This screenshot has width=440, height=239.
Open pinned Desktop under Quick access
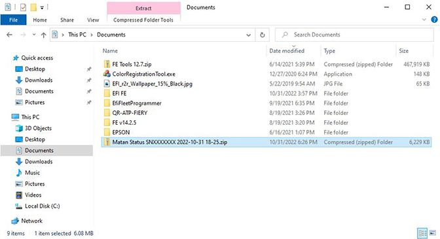tap(35, 69)
